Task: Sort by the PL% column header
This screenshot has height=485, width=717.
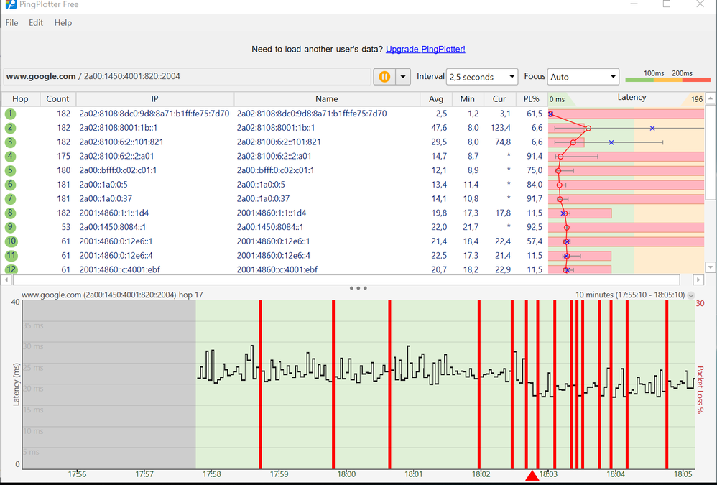Action: [x=532, y=99]
